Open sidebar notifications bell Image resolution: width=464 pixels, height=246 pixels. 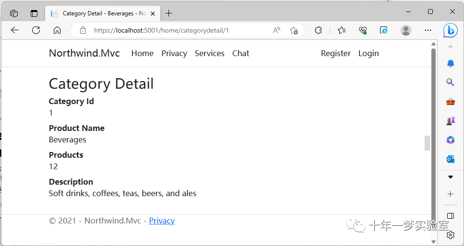(451, 63)
